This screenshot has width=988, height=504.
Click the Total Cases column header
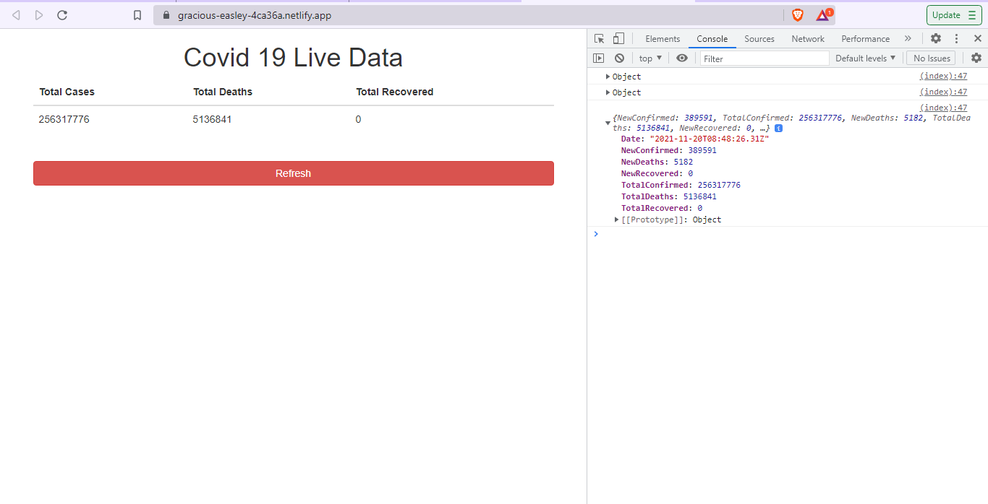(x=67, y=92)
